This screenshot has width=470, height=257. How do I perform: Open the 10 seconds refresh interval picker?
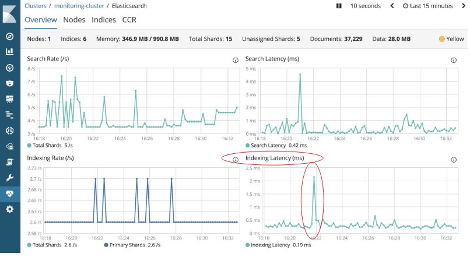[x=366, y=6]
